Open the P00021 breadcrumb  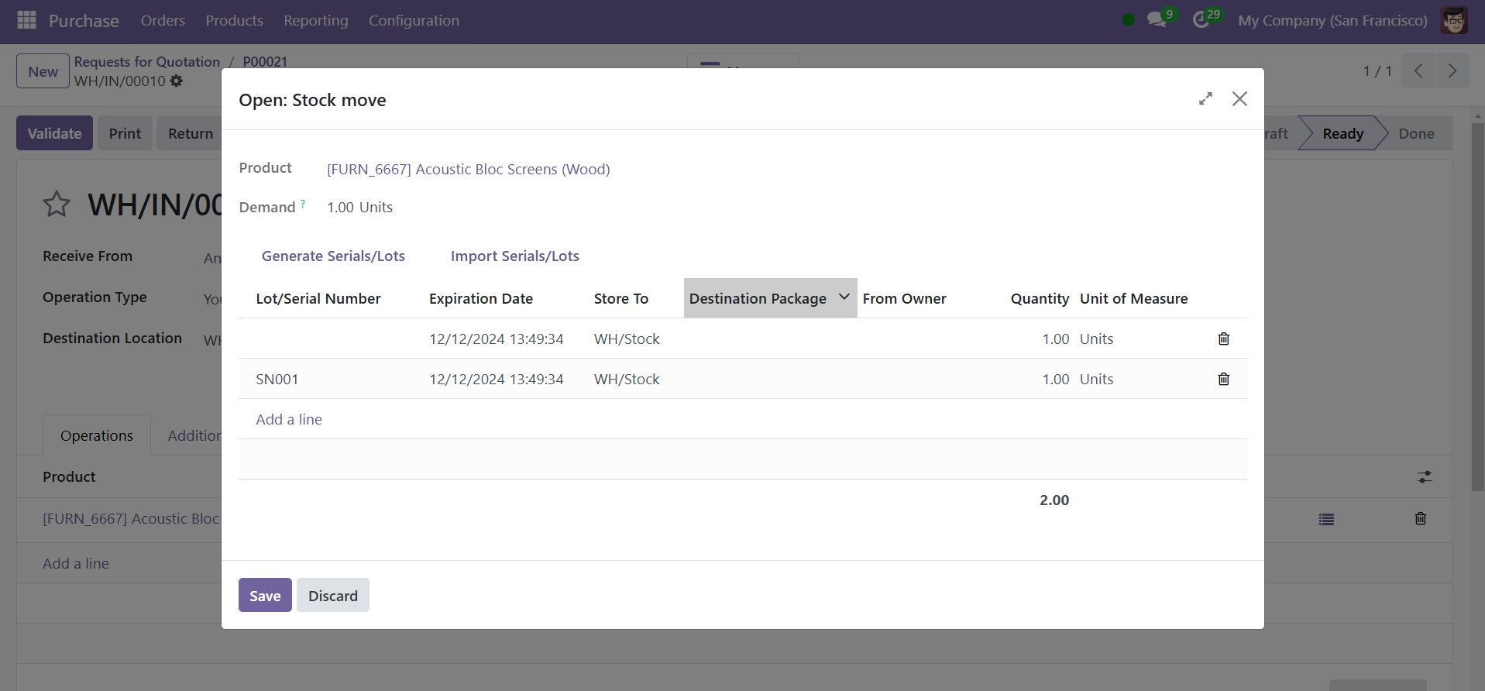pyautogui.click(x=265, y=61)
